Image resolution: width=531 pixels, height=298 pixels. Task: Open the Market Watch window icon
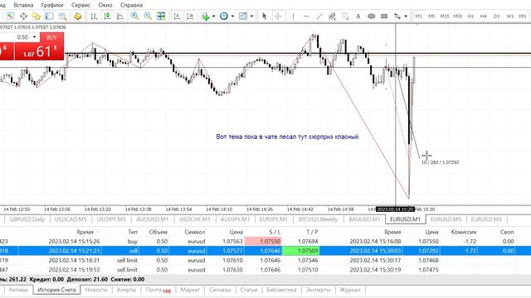click(x=10, y=16)
